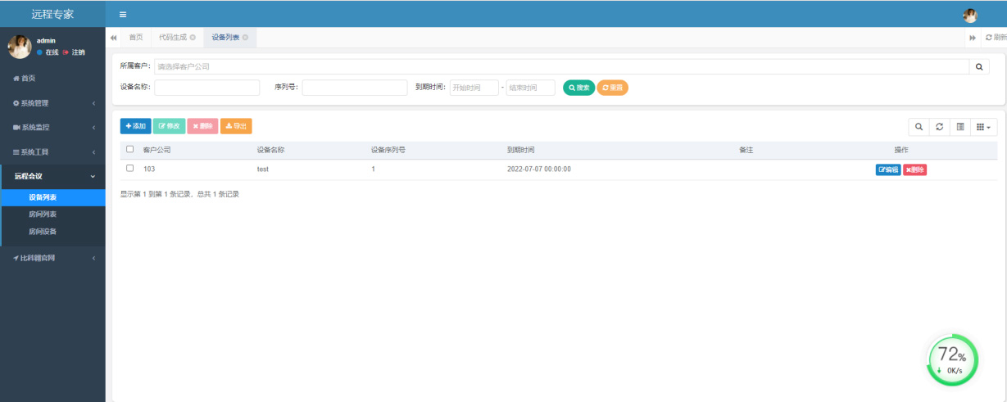Switch to the 首页 tab
The image size is (1007, 402).
[x=135, y=38]
